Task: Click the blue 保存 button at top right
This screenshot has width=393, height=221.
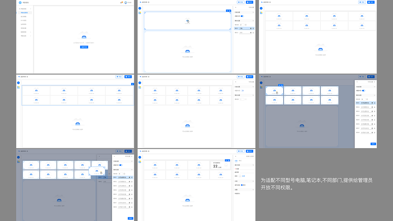Action: click(249, 2)
